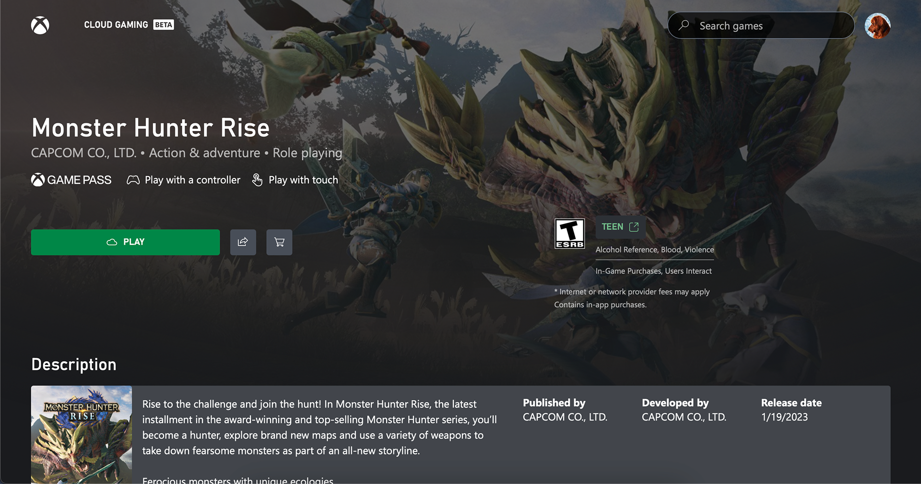
Task: Click the Monster Hunter Rise cover thumbnail
Action: click(82, 435)
